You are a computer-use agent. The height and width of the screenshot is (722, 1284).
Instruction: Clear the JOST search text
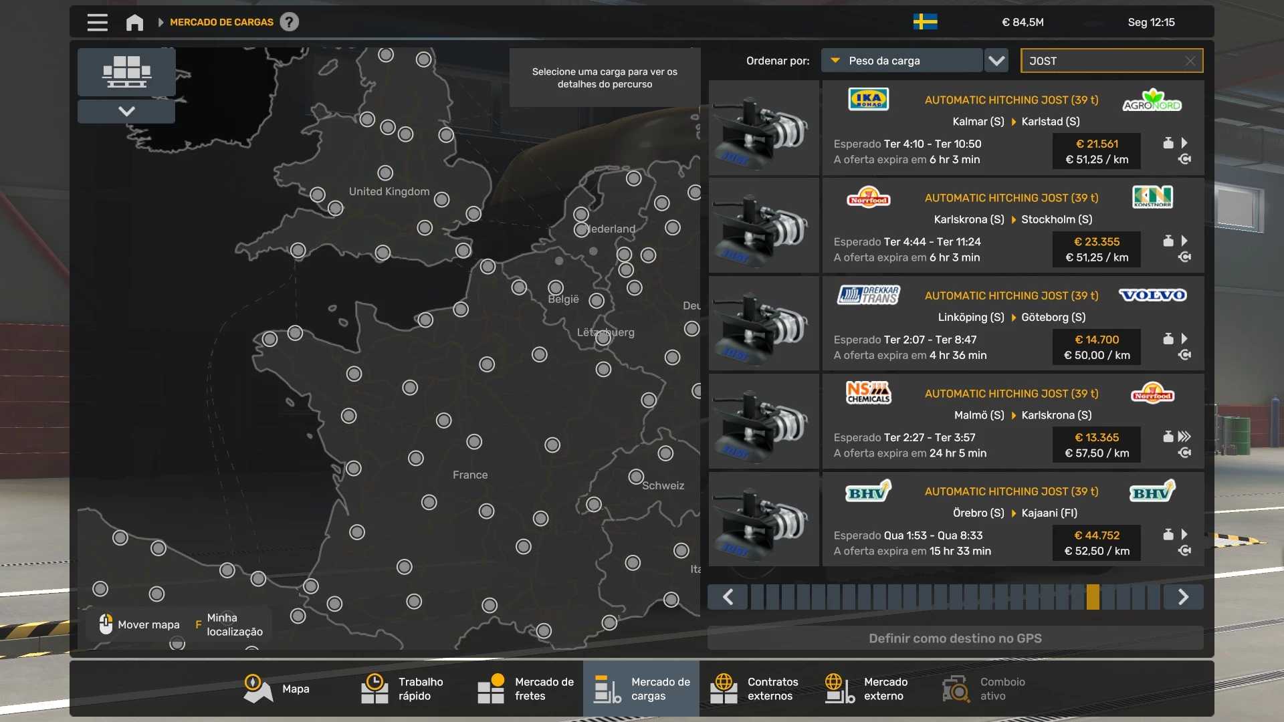[1190, 61]
